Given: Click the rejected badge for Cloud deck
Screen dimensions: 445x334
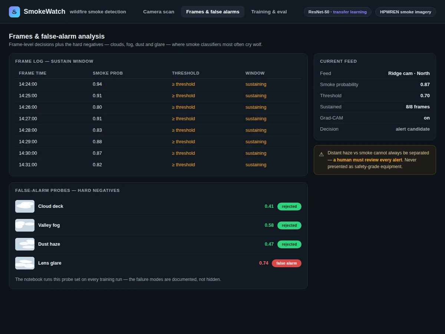Looking at the screenshot, I should 289,206.
